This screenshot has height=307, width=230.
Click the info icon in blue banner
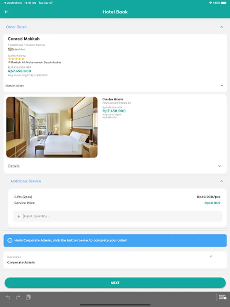10,240
